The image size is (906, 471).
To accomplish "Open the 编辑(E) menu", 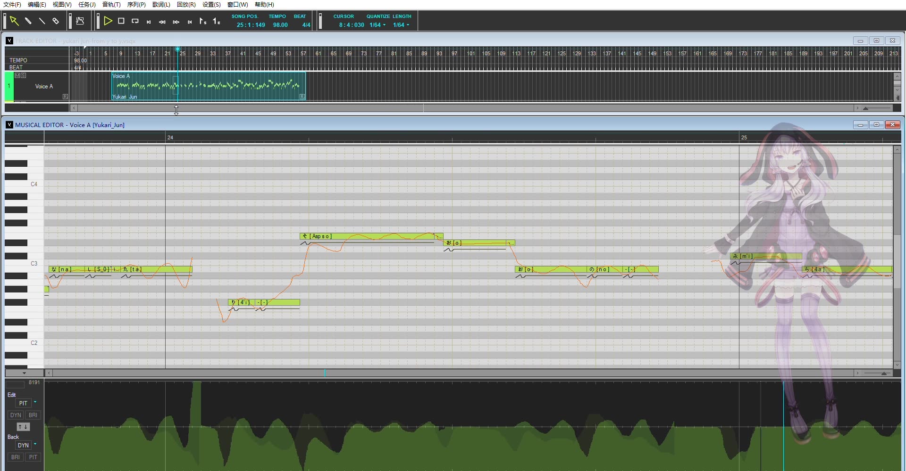I will point(37,5).
